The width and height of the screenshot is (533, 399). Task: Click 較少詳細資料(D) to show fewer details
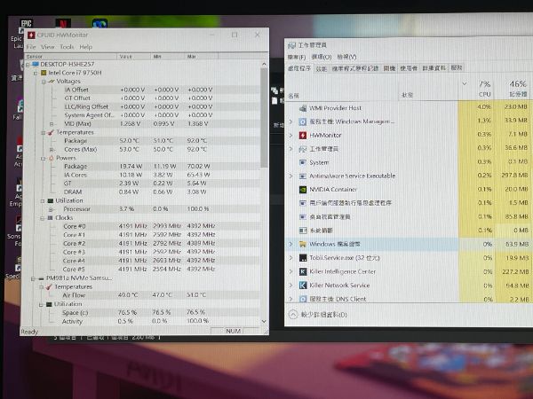[x=323, y=315]
